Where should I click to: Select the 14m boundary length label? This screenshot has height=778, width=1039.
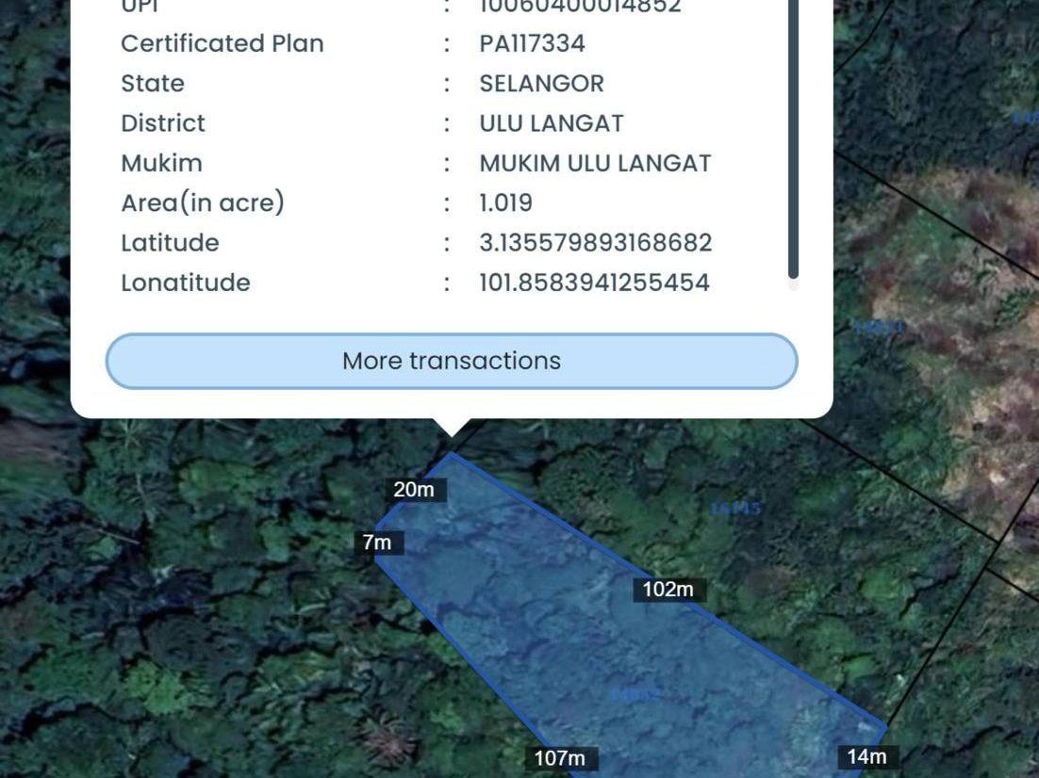[866, 756]
